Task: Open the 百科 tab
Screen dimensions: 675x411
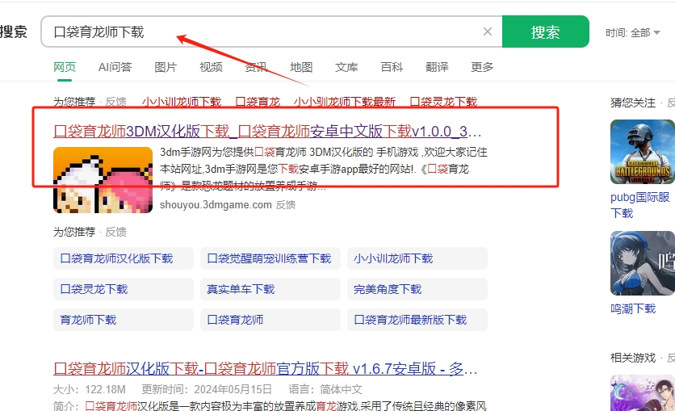Action: click(x=392, y=67)
